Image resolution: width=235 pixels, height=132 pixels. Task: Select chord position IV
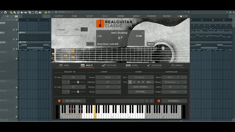143,82
